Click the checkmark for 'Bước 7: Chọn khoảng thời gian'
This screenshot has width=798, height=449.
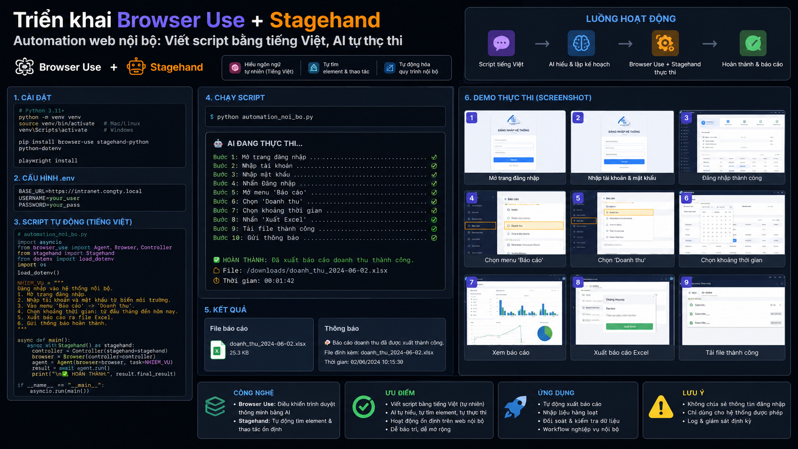434,210
